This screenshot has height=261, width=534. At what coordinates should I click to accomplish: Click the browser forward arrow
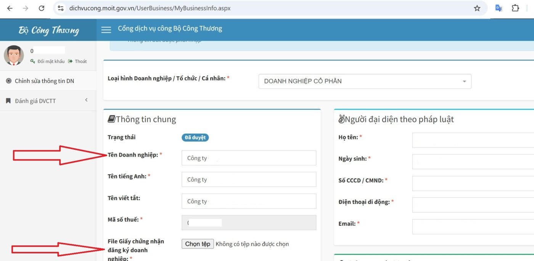click(x=26, y=8)
